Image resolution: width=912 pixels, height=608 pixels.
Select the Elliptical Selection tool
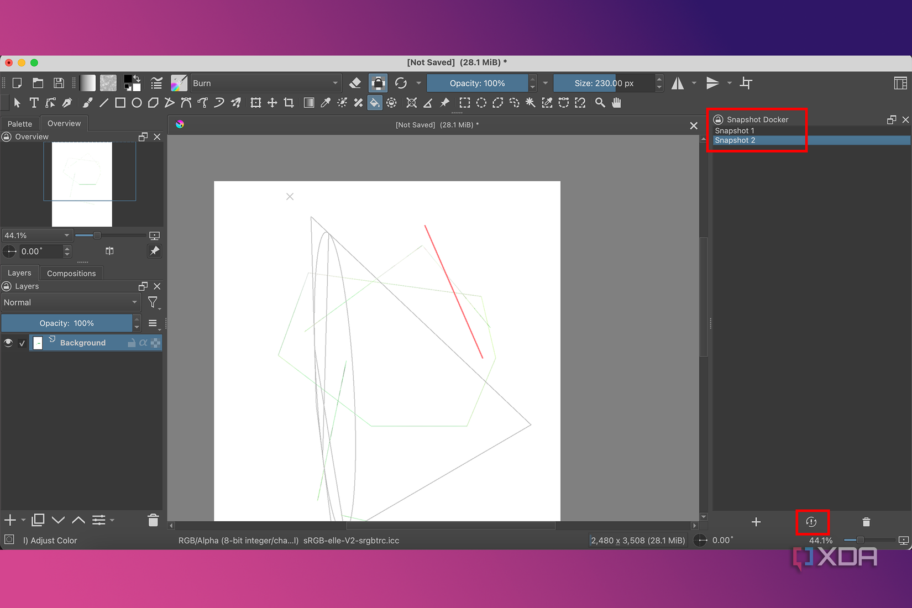click(x=481, y=103)
